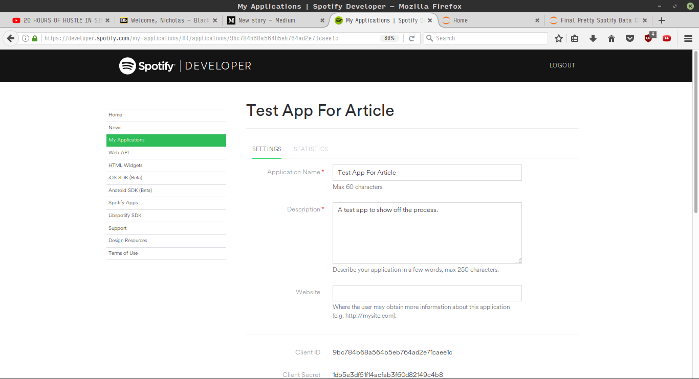
Task: Open site information (i) icon
Action: pos(26,38)
